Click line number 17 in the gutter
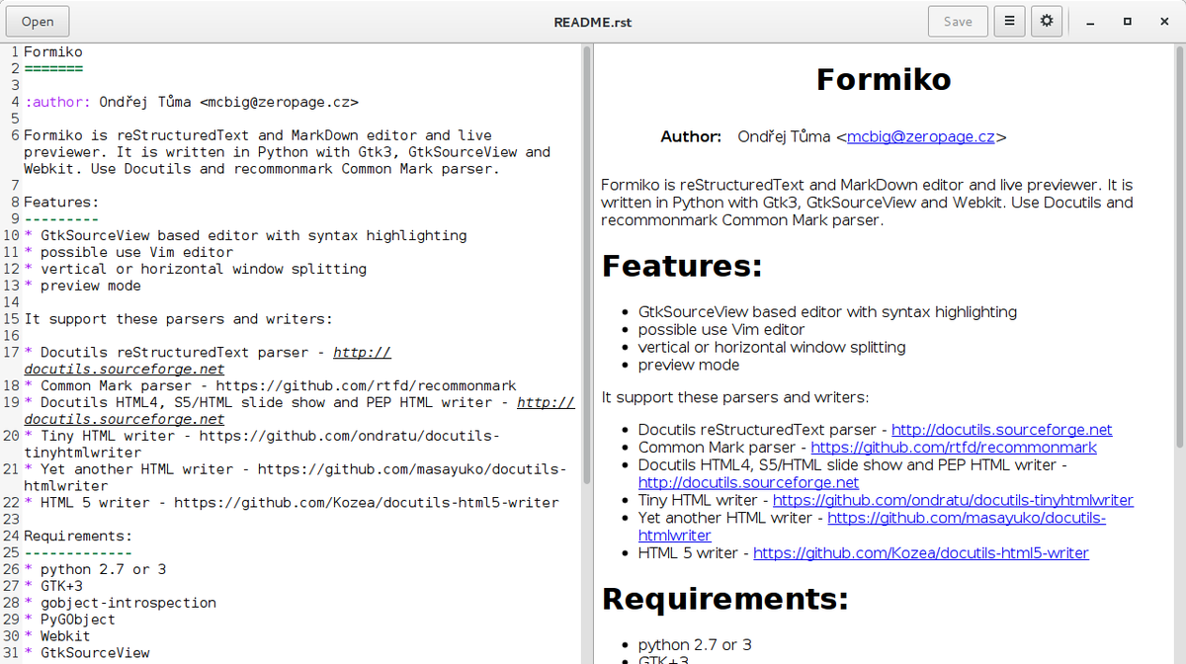Image resolution: width=1186 pixels, height=664 pixels. [13, 352]
